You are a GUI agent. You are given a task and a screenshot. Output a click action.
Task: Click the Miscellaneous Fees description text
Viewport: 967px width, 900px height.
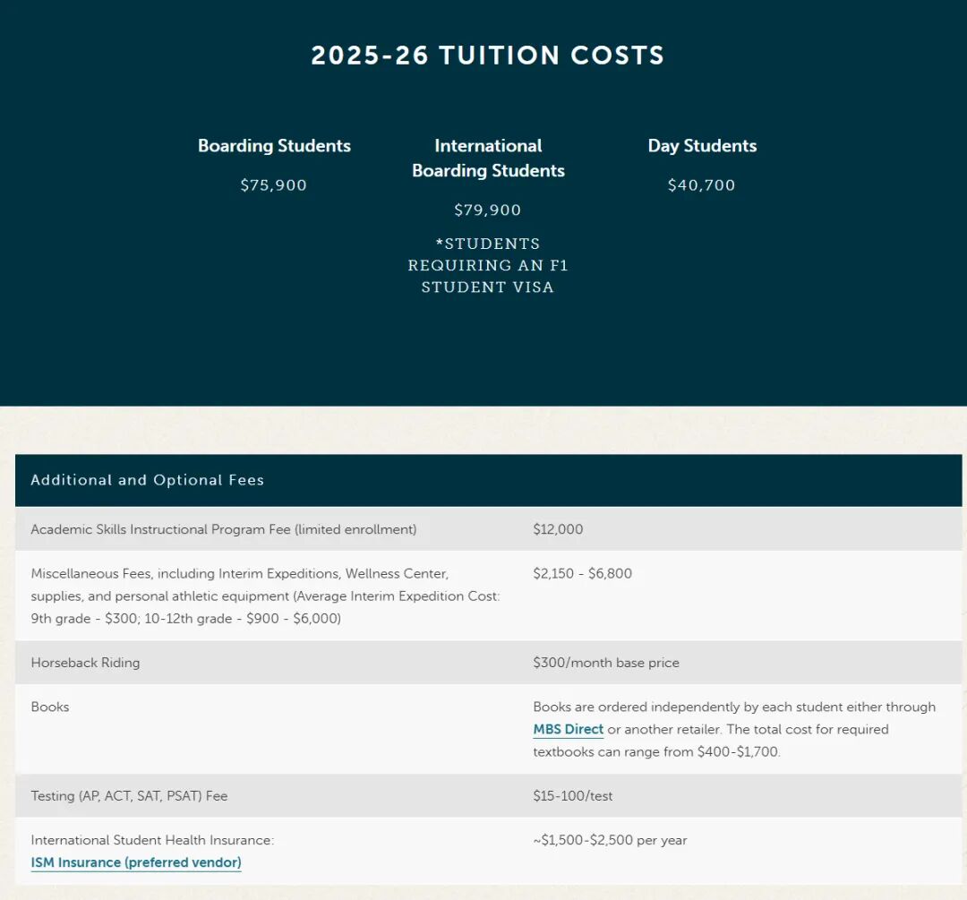[265, 596]
